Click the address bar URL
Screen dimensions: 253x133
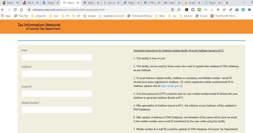point(68,10)
